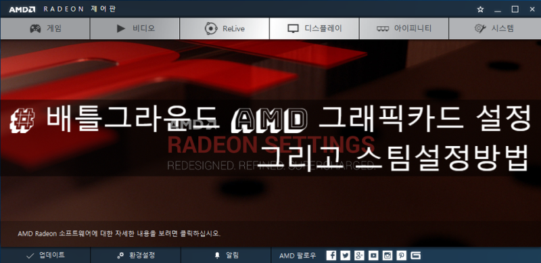This screenshot has height=263, width=541.
Task: Open AMD Google Plus icon
Action: click(x=359, y=256)
